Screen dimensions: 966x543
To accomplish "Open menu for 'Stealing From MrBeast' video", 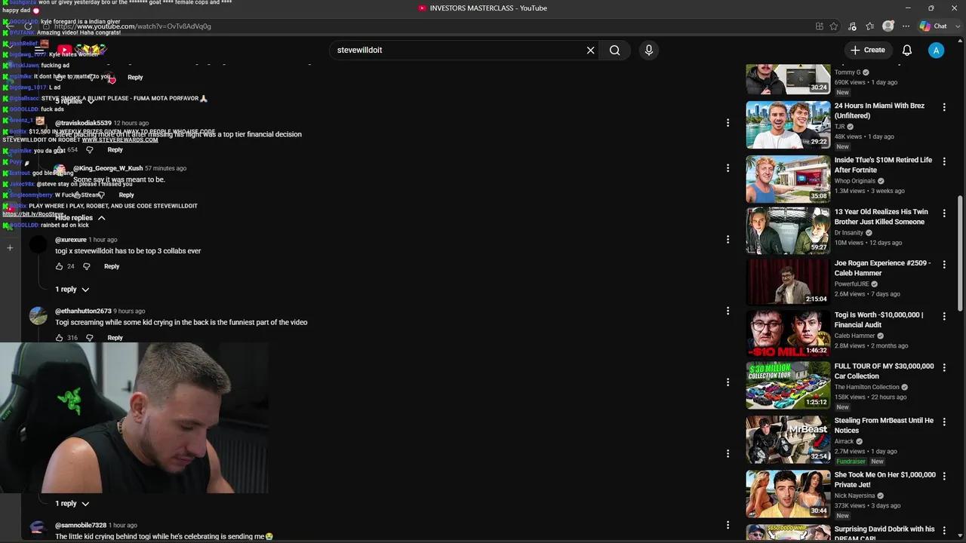I will pos(943,422).
